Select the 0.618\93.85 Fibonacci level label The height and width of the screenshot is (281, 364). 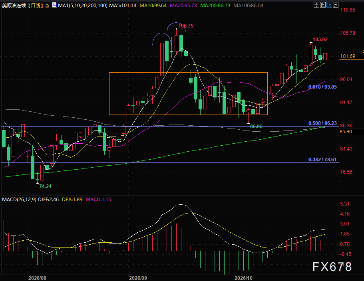tap(322, 87)
